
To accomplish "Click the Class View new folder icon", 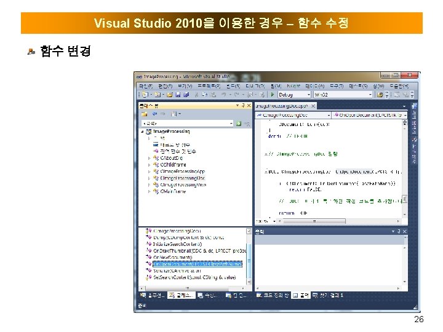I will [145, 114].
